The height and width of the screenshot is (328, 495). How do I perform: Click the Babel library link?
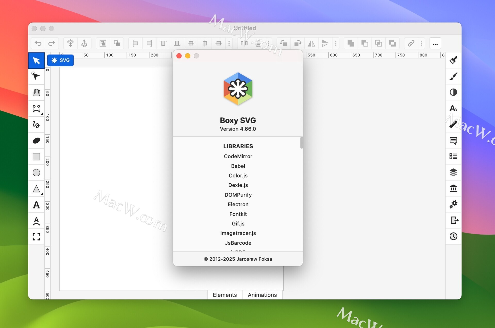pos(238,166)
